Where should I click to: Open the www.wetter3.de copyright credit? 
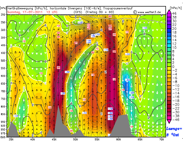147,12
